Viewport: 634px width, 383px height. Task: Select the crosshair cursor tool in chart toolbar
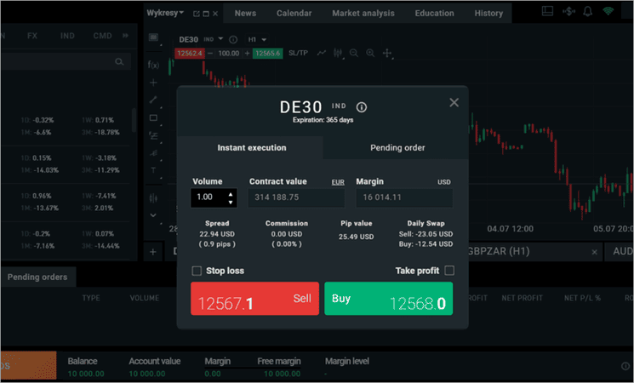[x=387, y=54]
